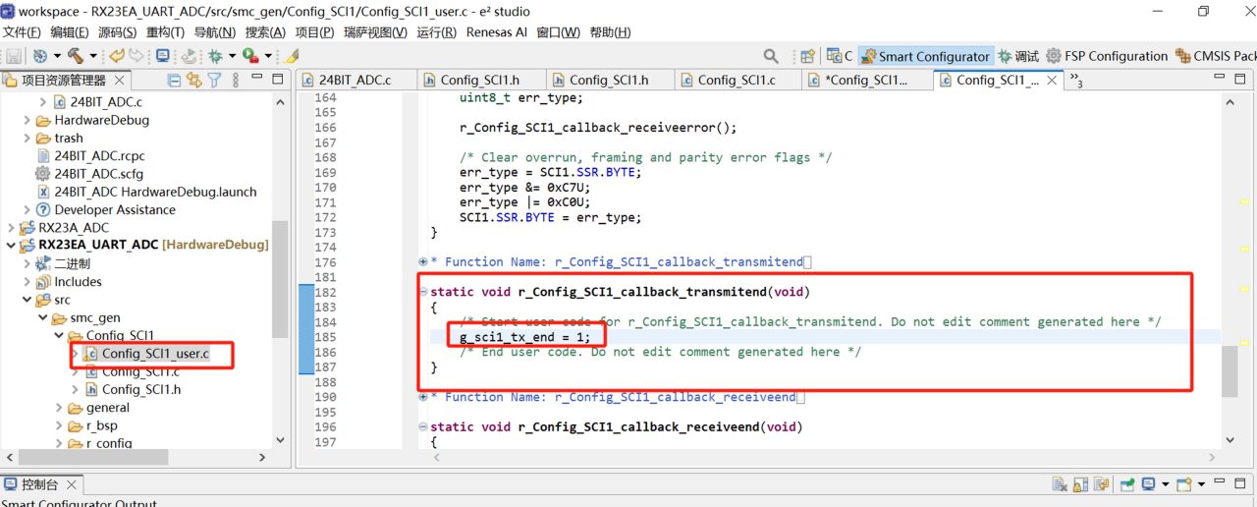
Task: Open the Renesas AI menu
Action: (496, 32)
